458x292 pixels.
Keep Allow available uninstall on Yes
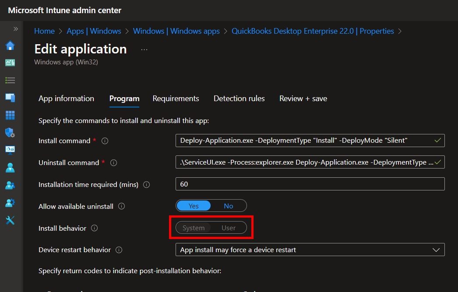click(194, 205)
